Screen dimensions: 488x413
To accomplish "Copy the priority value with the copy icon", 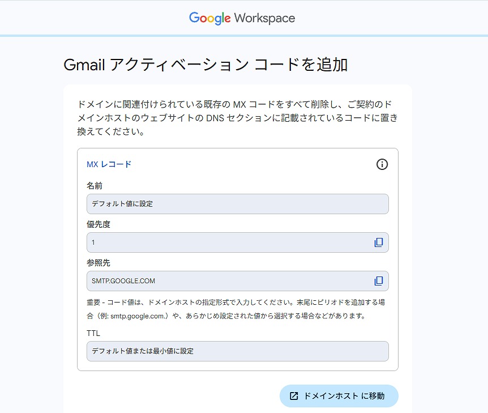I will tap(379, 242).
